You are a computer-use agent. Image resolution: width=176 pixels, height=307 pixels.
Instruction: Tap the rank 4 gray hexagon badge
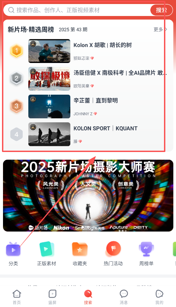pos(16,134)
